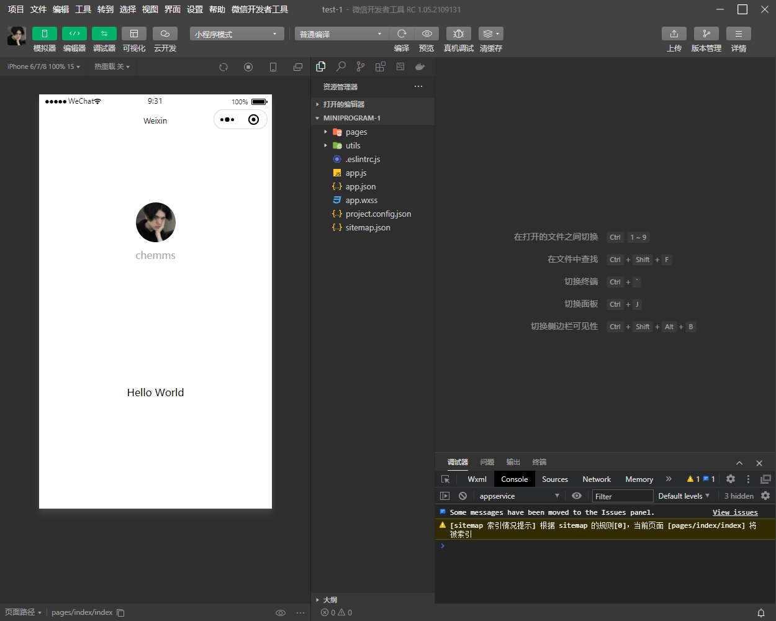
Task: Open the mini program mode dropdown
Action: [x=237, y=34]
